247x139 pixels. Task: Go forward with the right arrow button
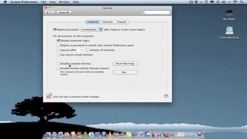point(52,12)
